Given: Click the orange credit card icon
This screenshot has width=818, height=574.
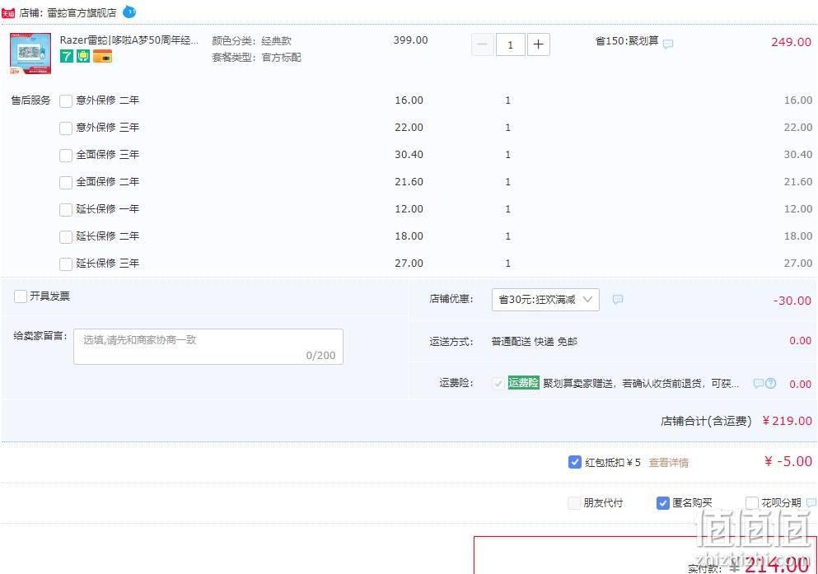Looking at the screenshot, I should click(102, 56).
